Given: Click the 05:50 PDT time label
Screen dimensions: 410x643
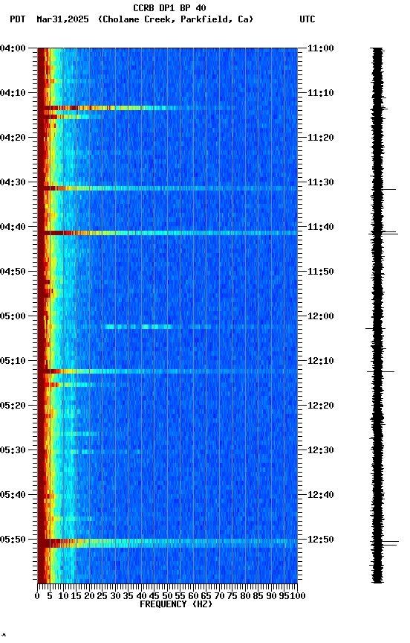Looking at the screenshot, I should pos(13,540).
